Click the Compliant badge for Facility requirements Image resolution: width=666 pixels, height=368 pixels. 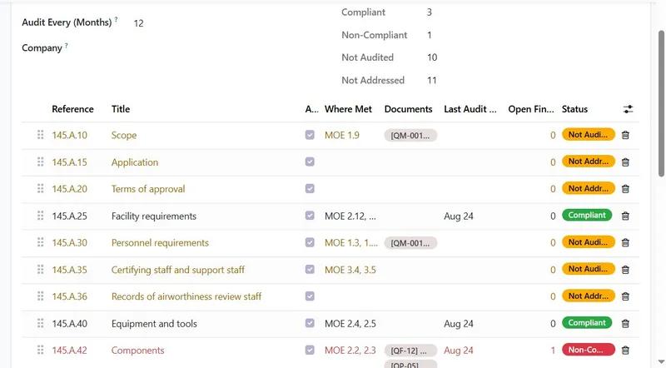point(587,216)
